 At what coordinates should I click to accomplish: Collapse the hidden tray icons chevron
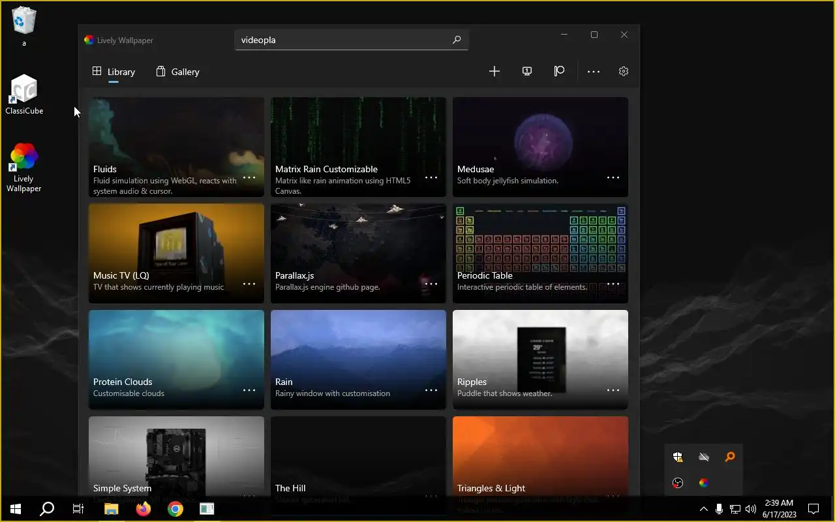pos(703,509)
